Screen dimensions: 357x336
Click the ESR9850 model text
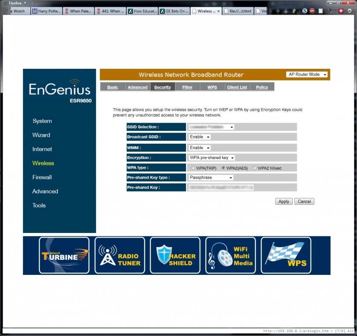click(81, 100)
